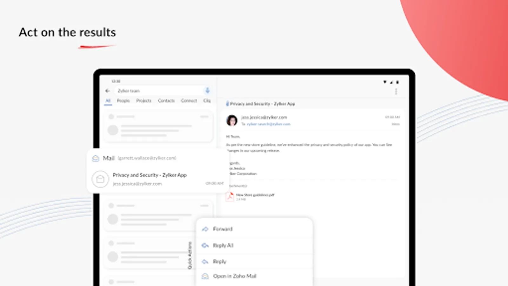Click sender avatar of jess.jessica
508x286 pixels.
[232, 120]
